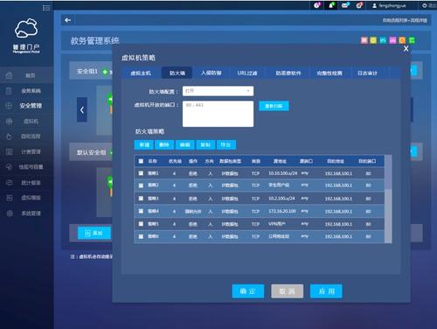Open 业务系统 in the sidebar
This screenshot has height=329, width=437.
pyautogui.click(x=26, y=91)
